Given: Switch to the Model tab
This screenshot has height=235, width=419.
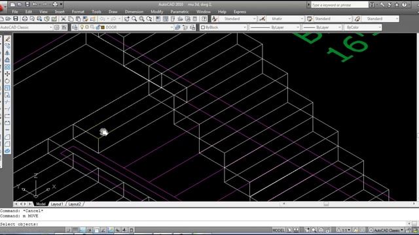Looking at the screenshot, I should coord(41,204).
